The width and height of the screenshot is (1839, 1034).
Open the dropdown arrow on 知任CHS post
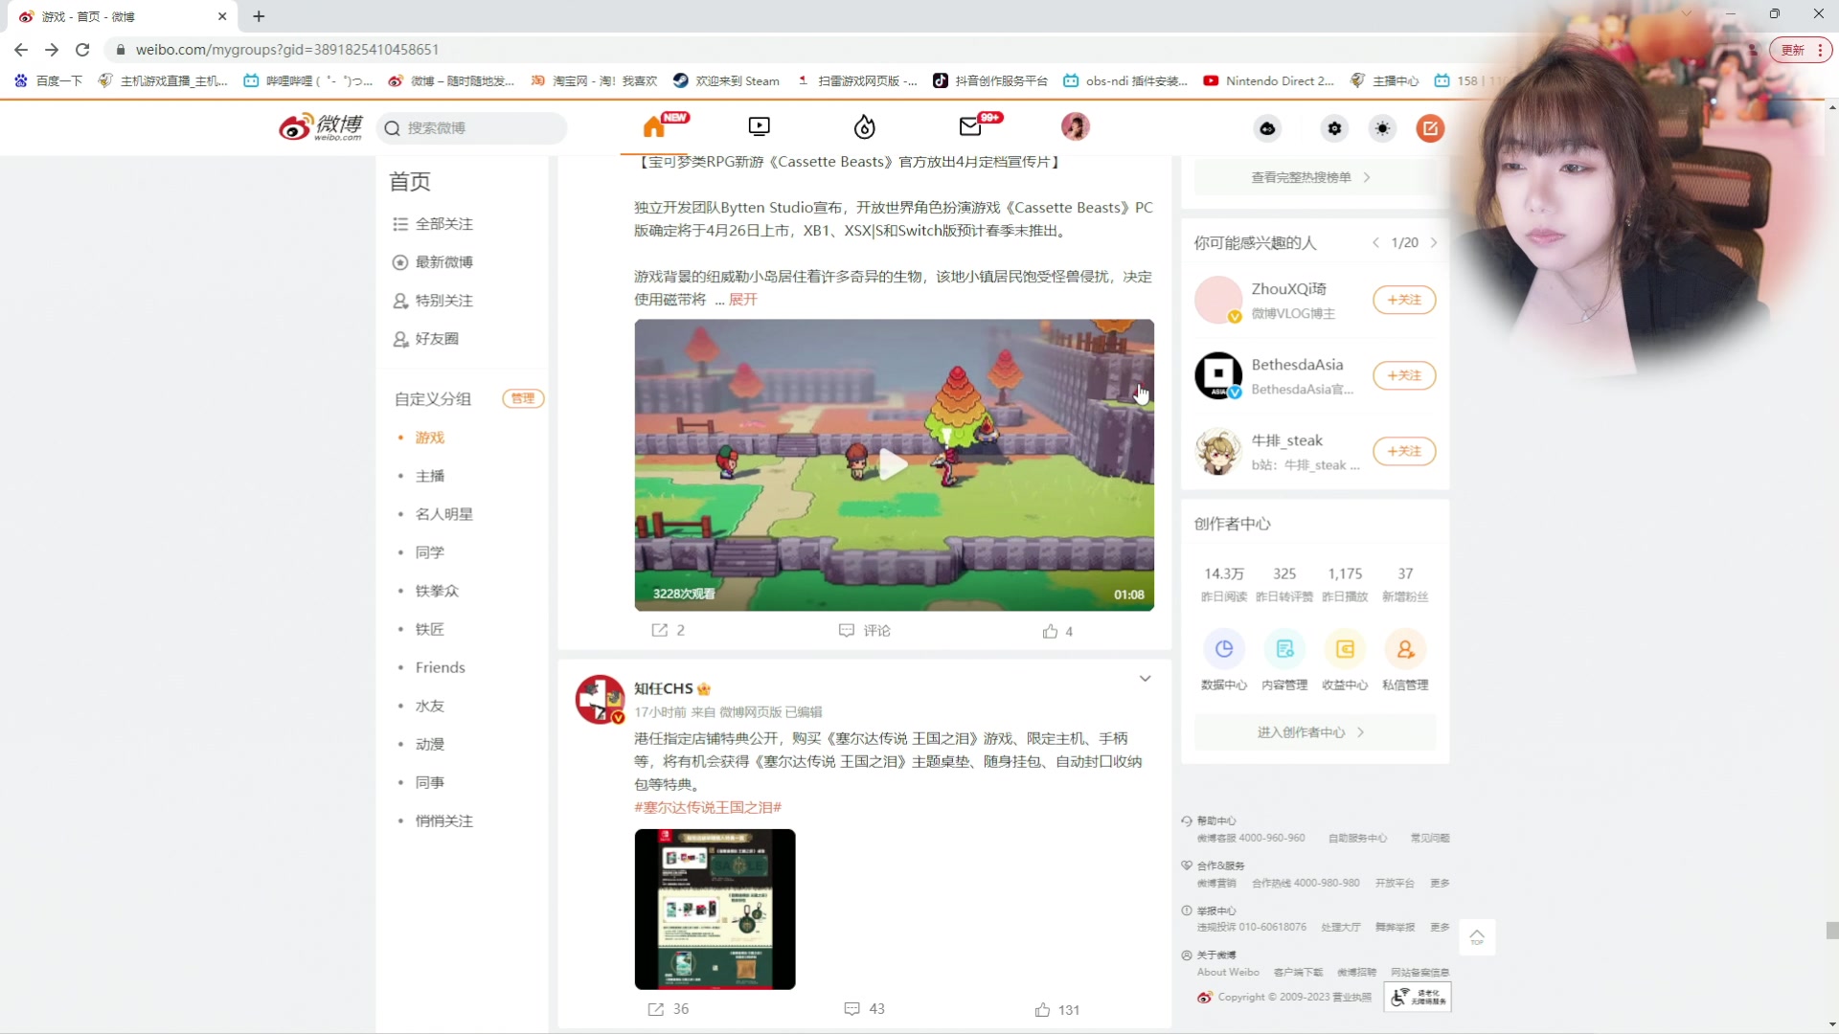click(x=1145, y=679)
